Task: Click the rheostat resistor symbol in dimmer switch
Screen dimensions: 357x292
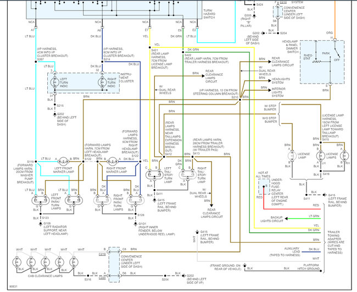Action: pyautogui.click(x=316, y=62)
